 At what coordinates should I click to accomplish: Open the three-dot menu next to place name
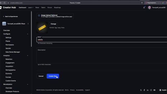click(x=28, y=24)
